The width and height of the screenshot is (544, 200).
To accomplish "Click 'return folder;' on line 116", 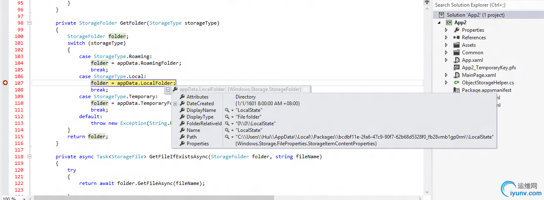I will click(x=87, y=137).
